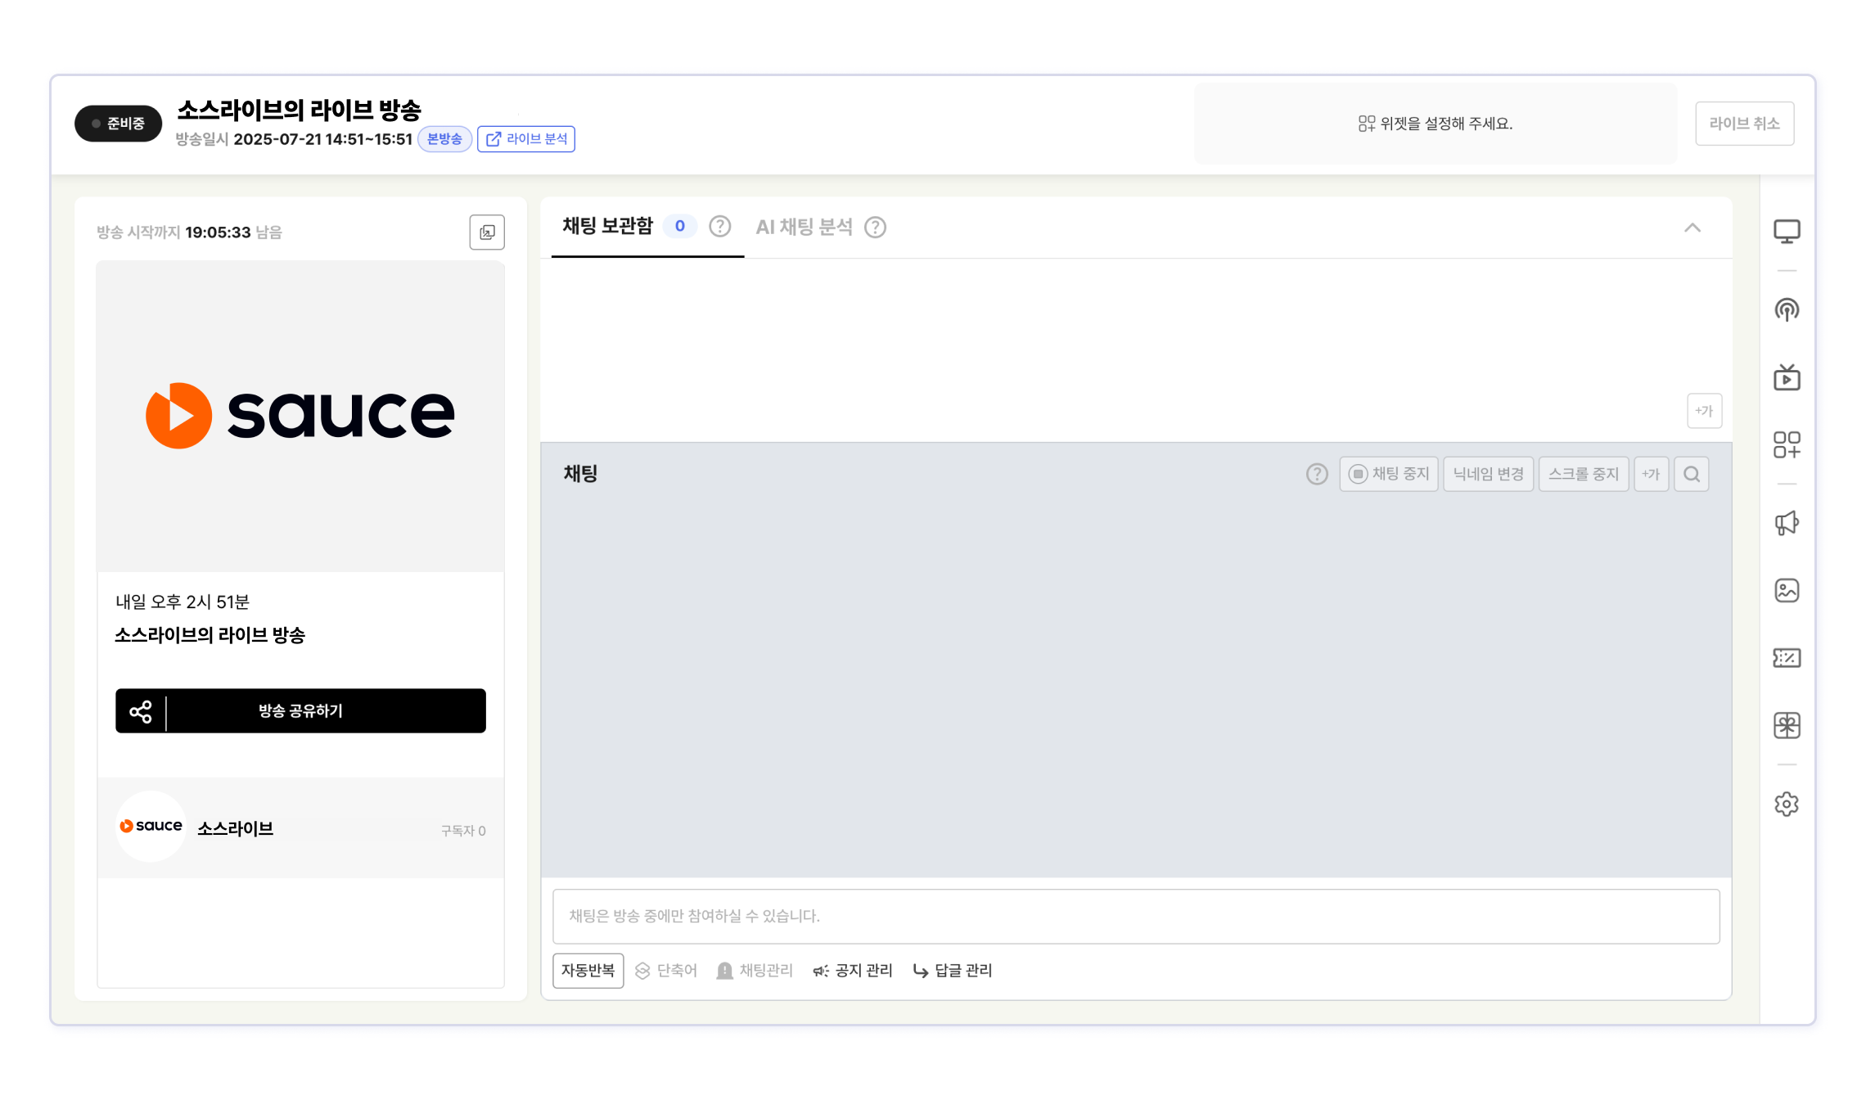Viewport: 1866px width, 1100px height.
Task: Open the coupon ticket icon in sidebar
Action: (x=1787, y=658)
